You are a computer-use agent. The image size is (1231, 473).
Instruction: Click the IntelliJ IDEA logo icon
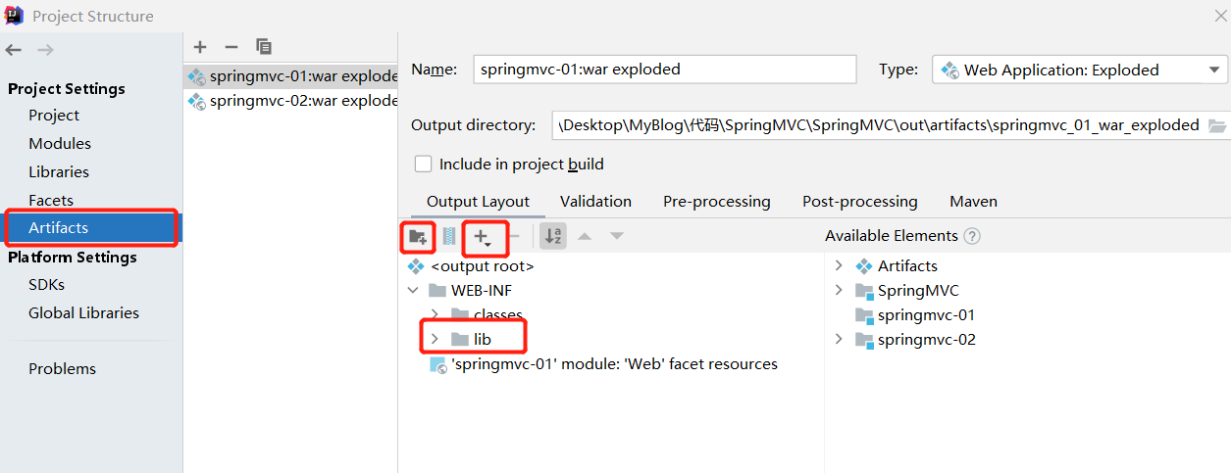pos(14,16)
